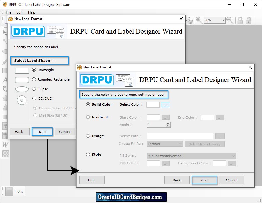Image resolution: width=262 pixels, height=203 pixels.
Task: Click the zoom out magnifier icon
Action: point(230,20)
